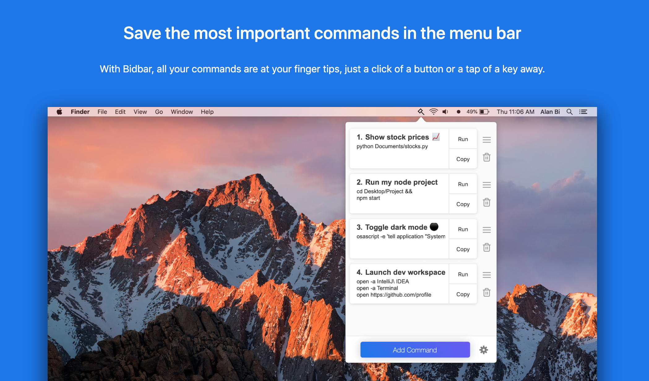This screenshot has width=649, height=381.
Task: Click reorder handle for Launch dev workspace
Action: 487,275
